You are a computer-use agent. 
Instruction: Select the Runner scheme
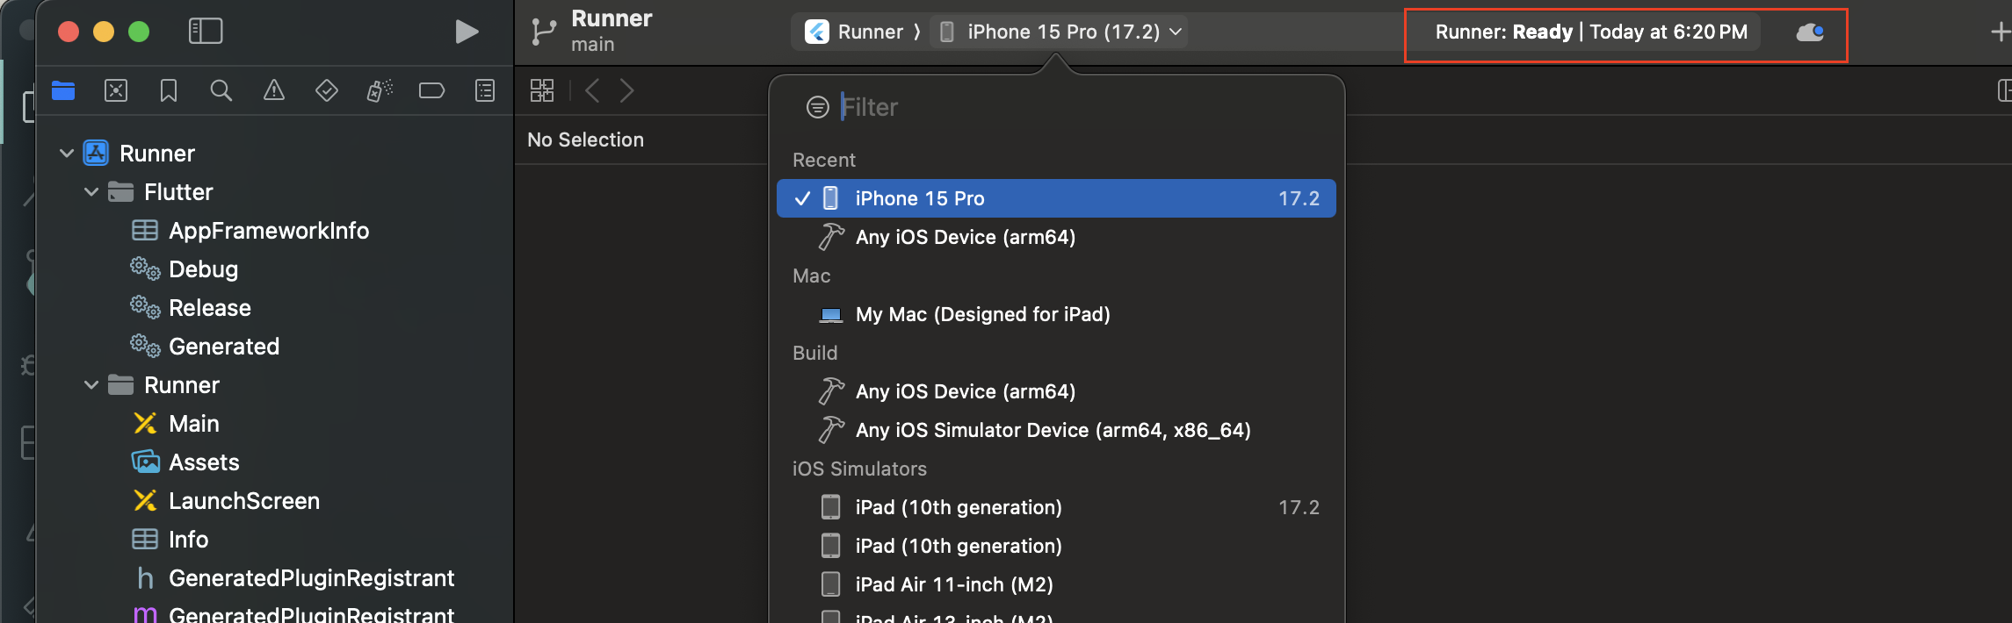pyautogui.click(x=855, y=32)
